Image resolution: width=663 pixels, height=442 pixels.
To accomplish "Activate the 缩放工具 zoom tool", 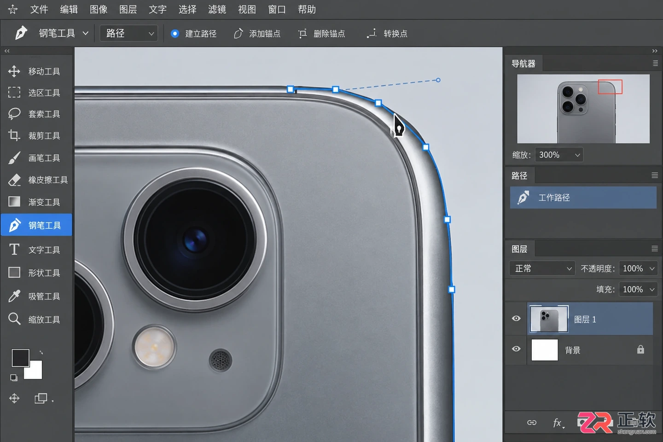I will 35,319.
